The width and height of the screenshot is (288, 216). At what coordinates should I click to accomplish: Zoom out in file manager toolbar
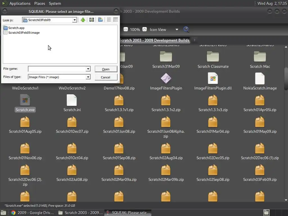tap(126, 29)
